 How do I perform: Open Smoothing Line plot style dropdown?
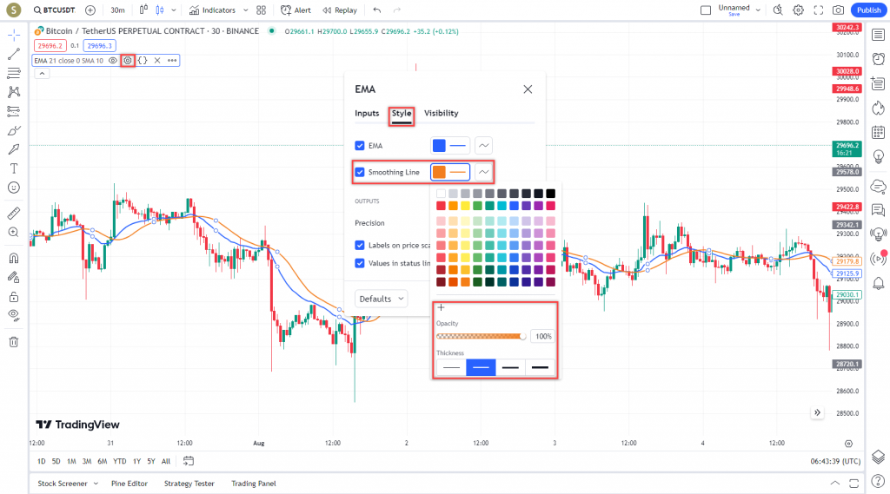[483, 172]
